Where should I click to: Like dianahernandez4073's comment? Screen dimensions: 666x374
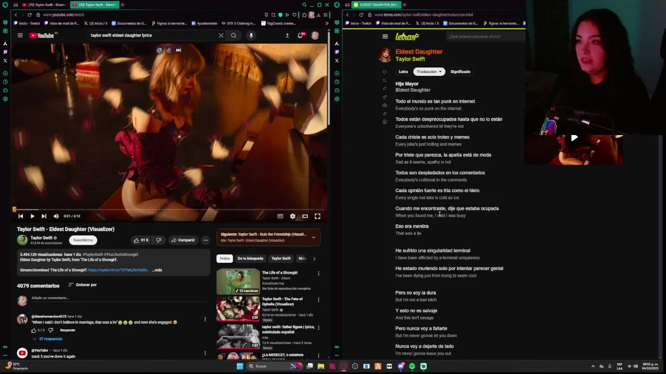pos(34,330)
